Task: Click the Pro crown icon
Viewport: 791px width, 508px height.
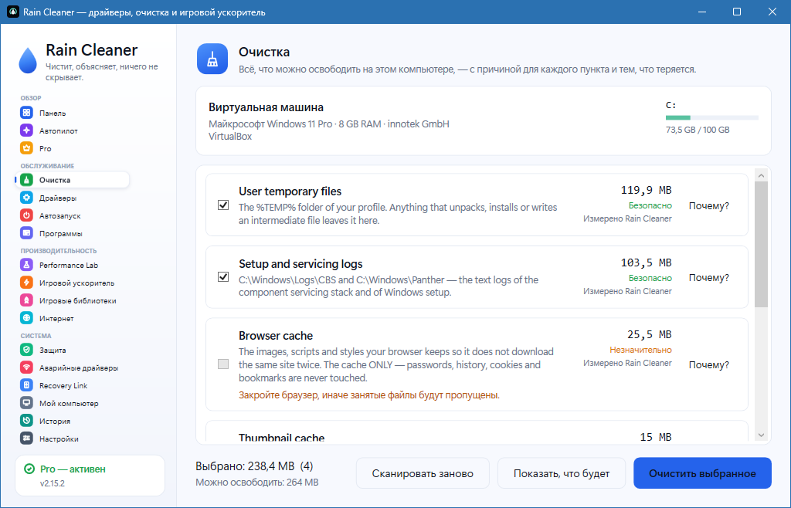Action: click(x=26, y=148)
